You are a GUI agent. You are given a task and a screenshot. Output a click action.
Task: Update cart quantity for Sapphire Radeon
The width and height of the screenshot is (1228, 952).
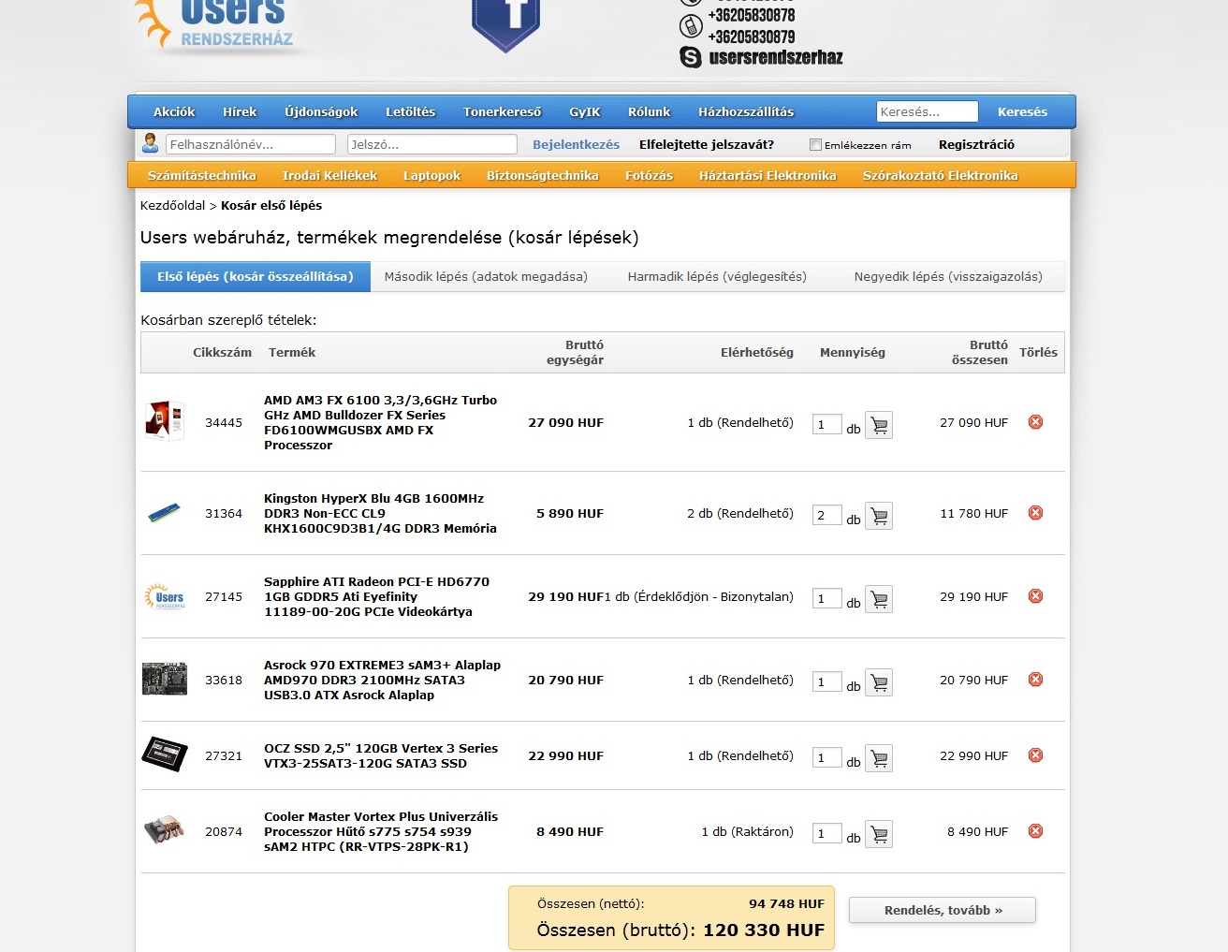click(879, 600)
